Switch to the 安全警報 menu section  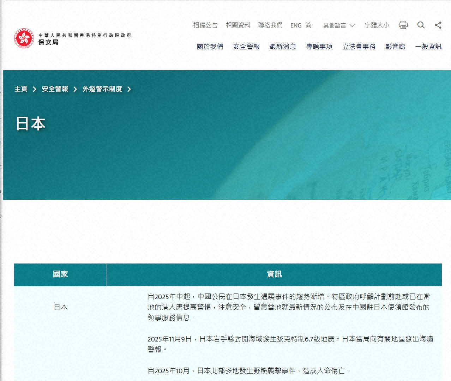[x=246, y=46]
